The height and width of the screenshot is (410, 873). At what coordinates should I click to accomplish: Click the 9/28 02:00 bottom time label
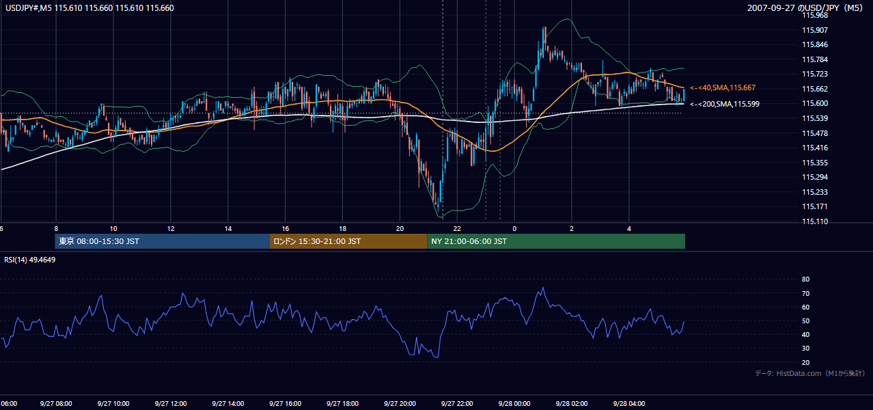572,404
